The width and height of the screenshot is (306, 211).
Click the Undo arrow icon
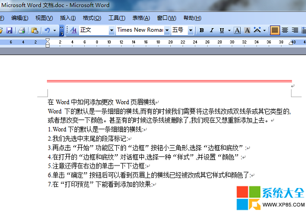(x=47, y=30)
